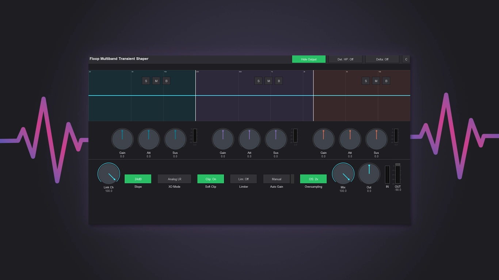Toggle Det. HP: Off button
Screen dimensions: 499x280
[x=346, y=59]
